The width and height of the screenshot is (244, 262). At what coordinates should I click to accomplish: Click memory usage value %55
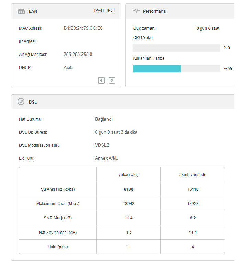228,69
